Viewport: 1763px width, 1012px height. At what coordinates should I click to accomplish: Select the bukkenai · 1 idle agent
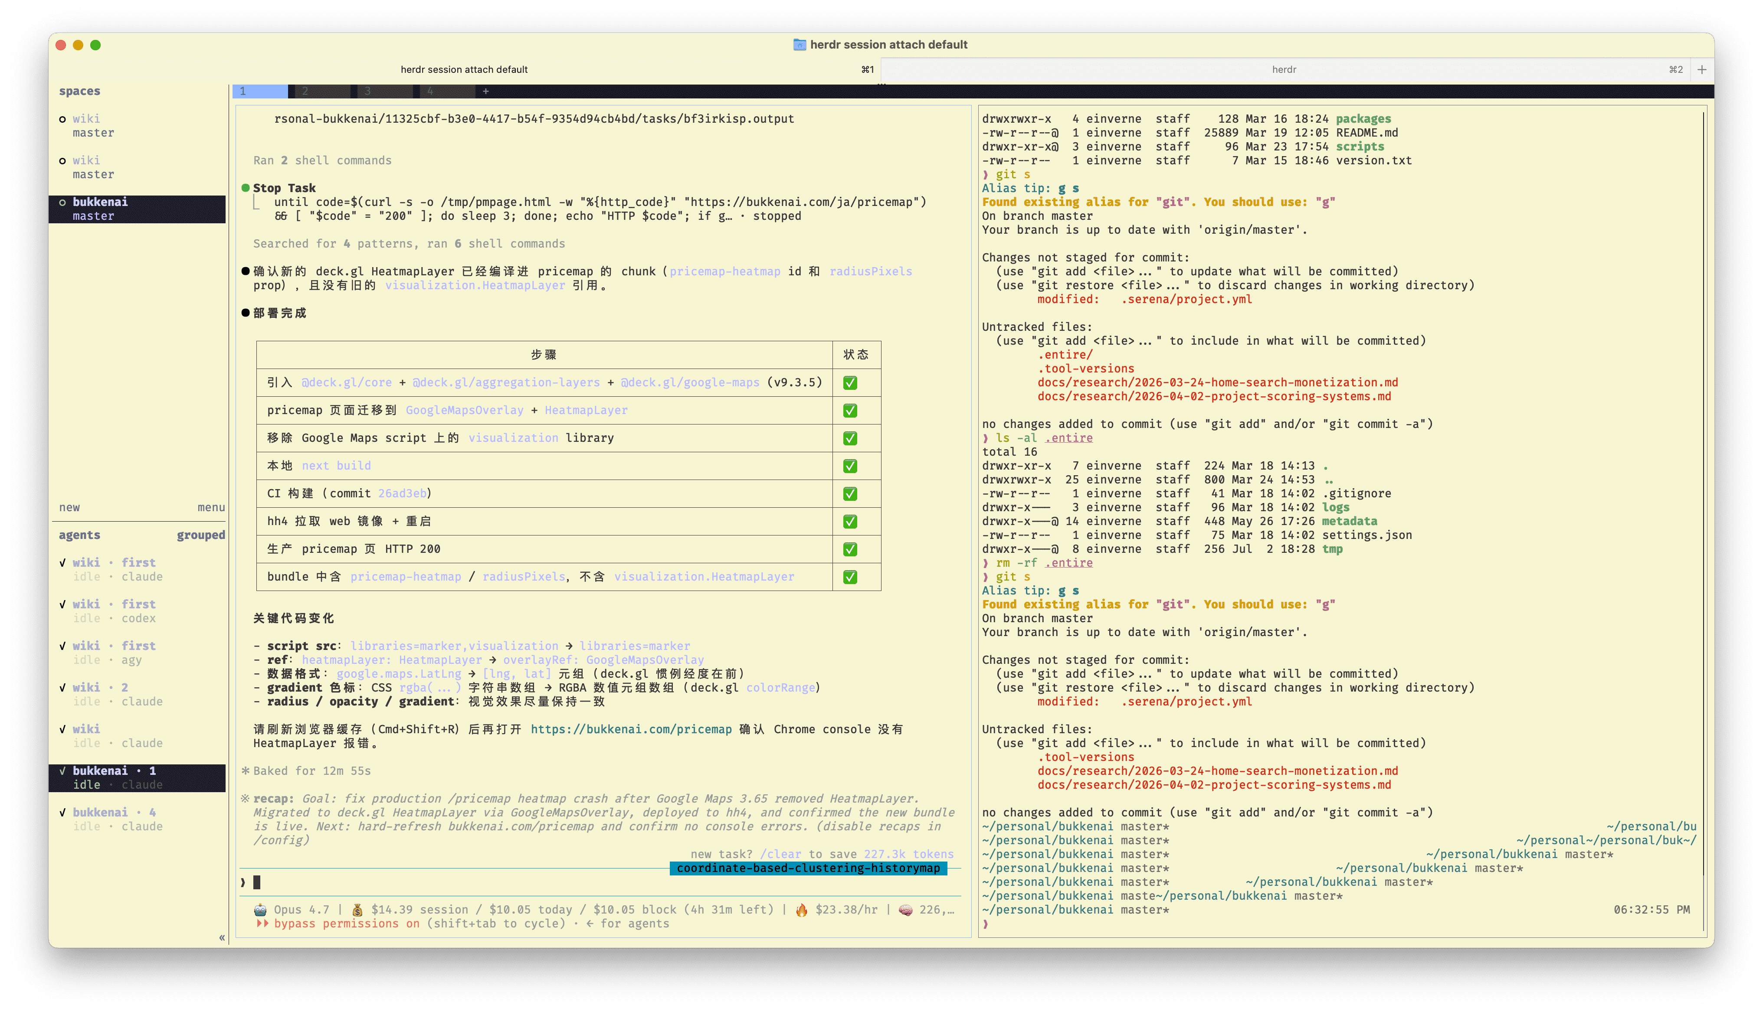point(137,778)
